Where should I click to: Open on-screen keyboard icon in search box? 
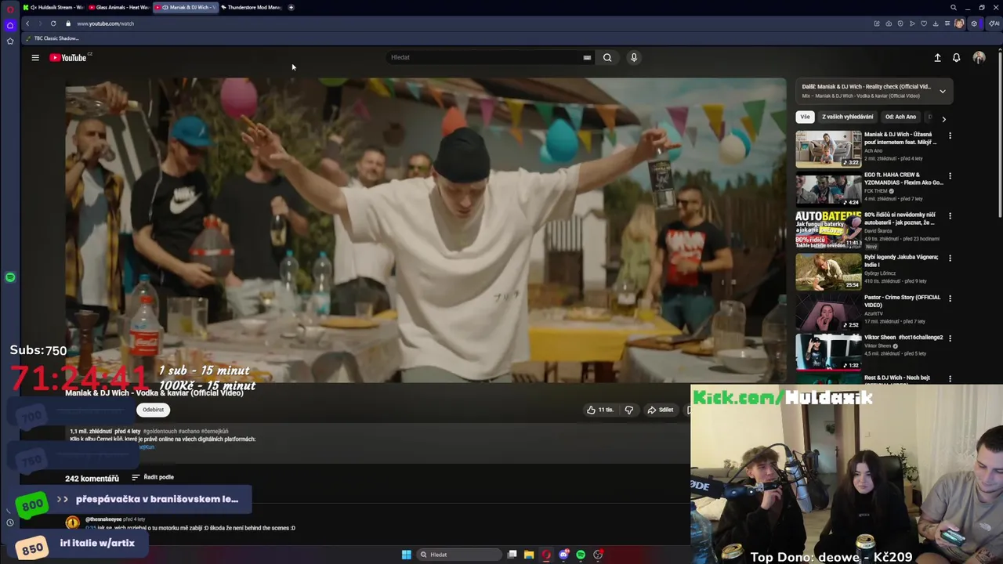pos(587,57)
